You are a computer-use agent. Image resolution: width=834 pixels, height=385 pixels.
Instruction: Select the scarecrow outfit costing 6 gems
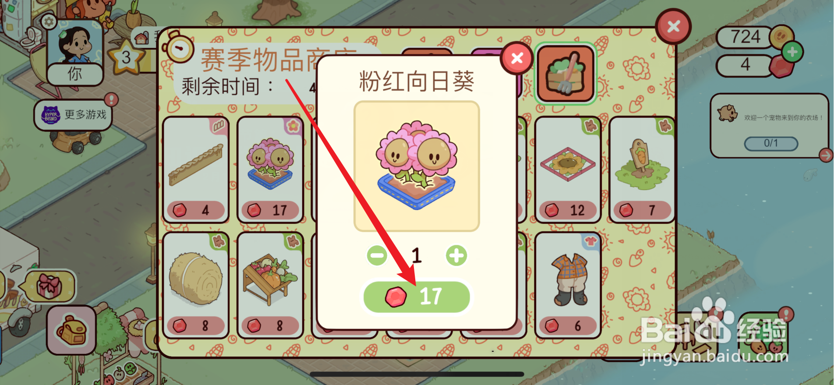click(x=568, y=285)
